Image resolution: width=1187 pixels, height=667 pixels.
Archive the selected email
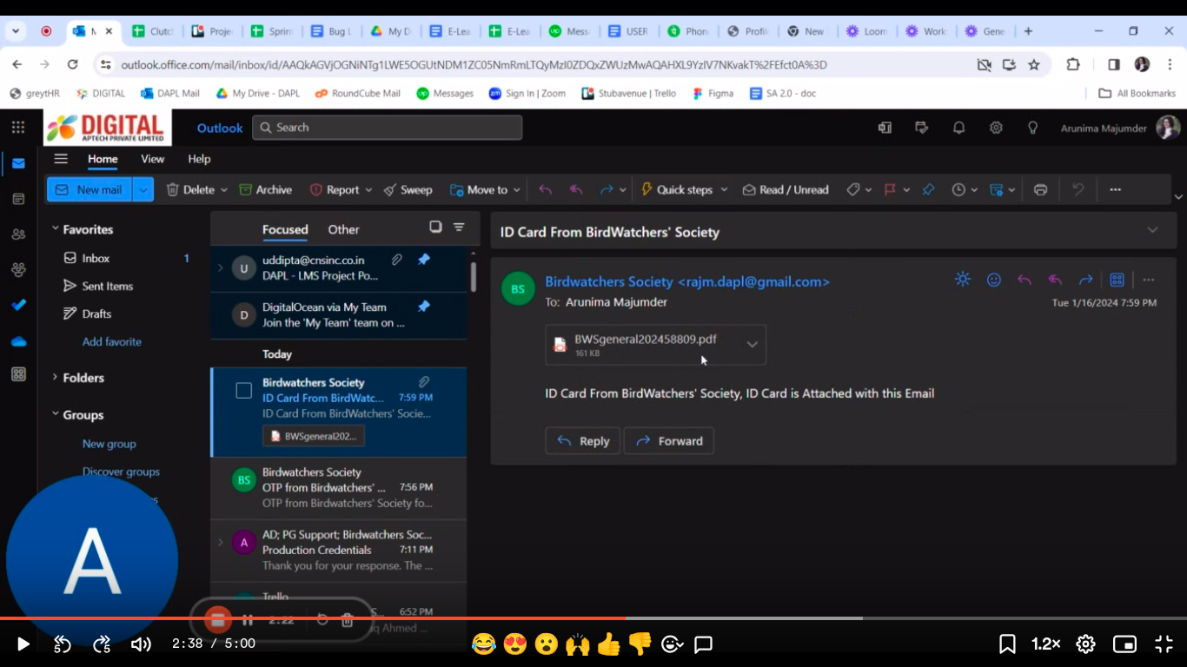click(x=265, y=189)
